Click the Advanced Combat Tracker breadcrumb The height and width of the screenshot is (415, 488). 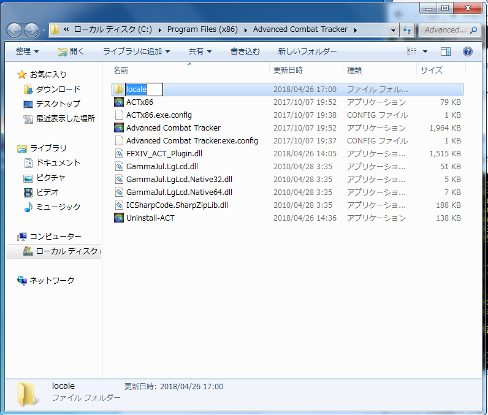point(300,29)
